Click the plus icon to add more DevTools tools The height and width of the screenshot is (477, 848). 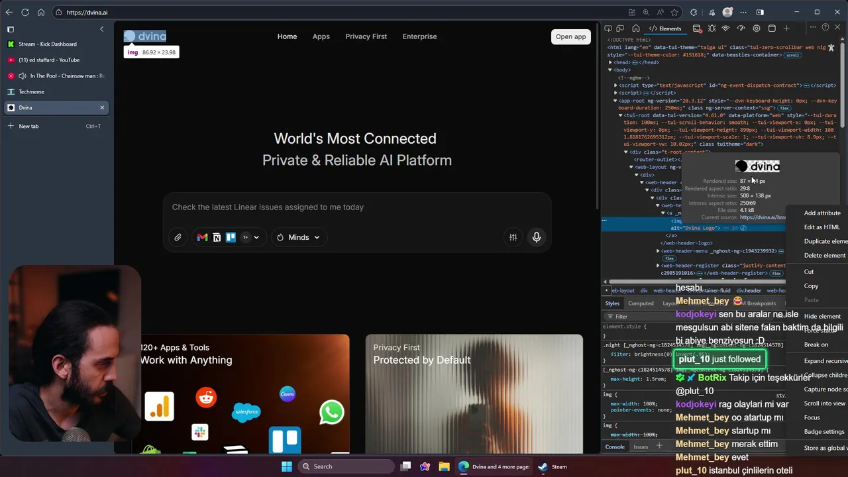(786, 28)
